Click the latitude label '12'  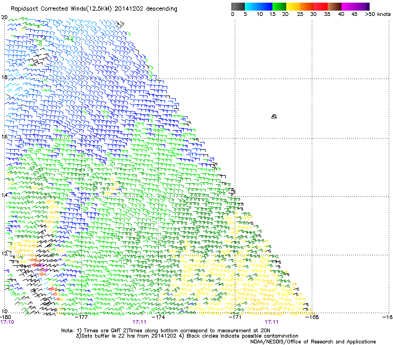(x=4, y=253)
